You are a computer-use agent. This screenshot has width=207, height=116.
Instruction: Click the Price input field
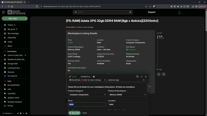(x=87, y=104)
